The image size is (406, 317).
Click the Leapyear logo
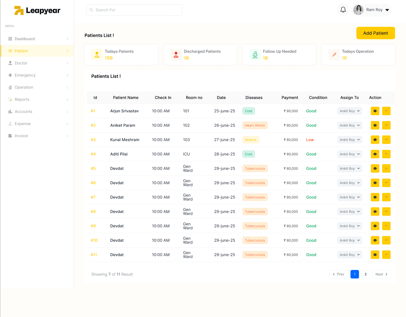point(37,11)
